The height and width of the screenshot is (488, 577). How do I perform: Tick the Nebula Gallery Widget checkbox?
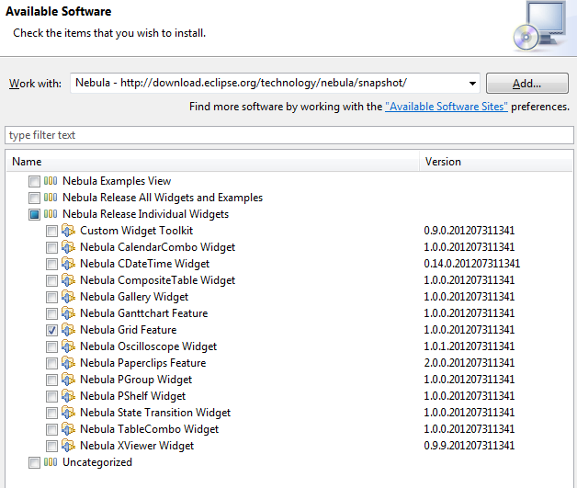click(51, 298)
